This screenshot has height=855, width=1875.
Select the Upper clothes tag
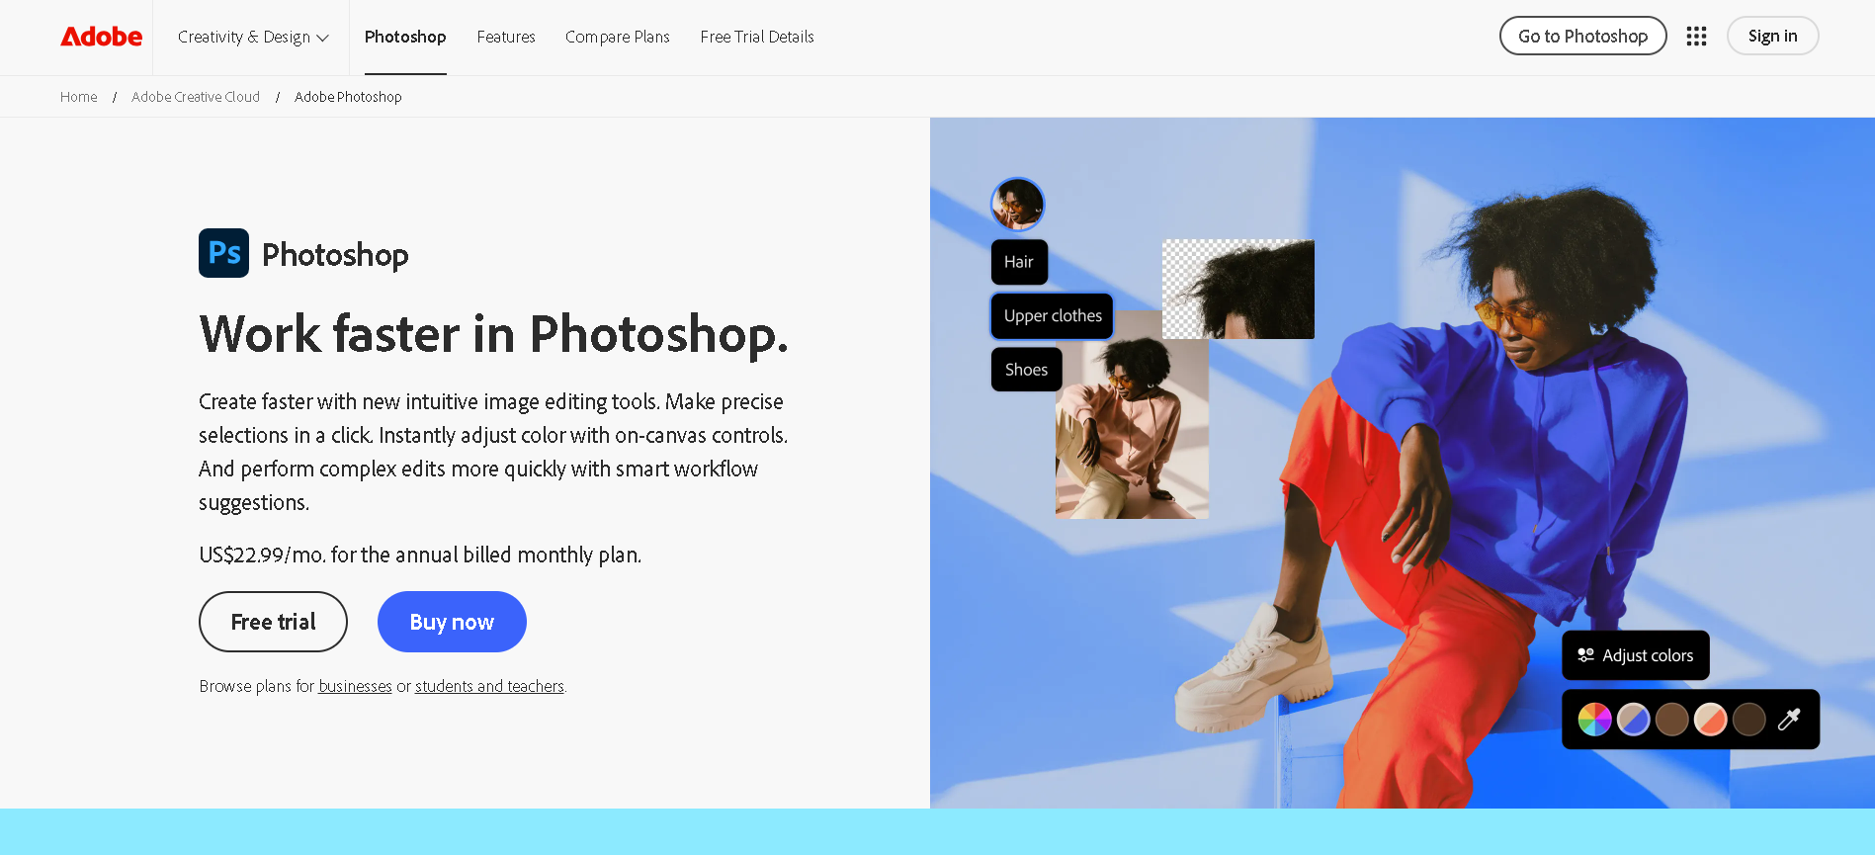point(1053,316)
